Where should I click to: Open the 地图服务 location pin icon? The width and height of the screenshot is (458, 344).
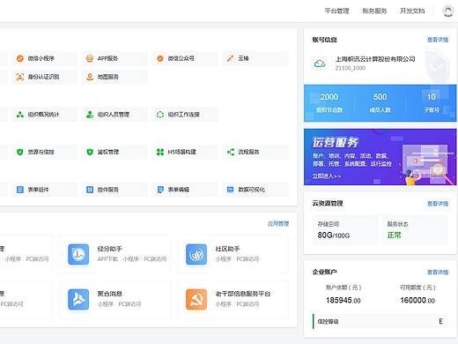click(90, 77)
